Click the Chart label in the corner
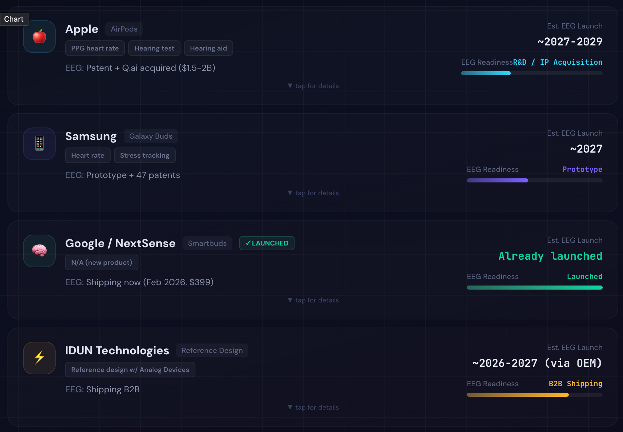The width and height of the screenshot is (623, 432). pos(14,19)
